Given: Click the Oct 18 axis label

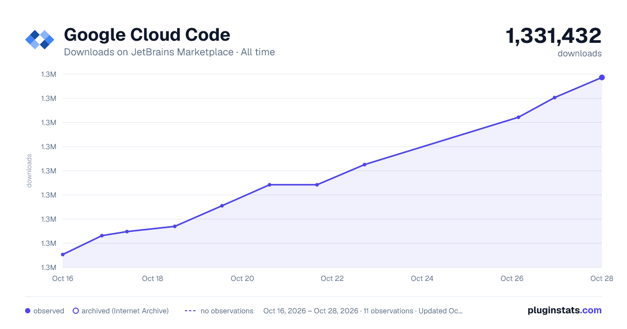Looking at the screenshot, I should 153,278.
